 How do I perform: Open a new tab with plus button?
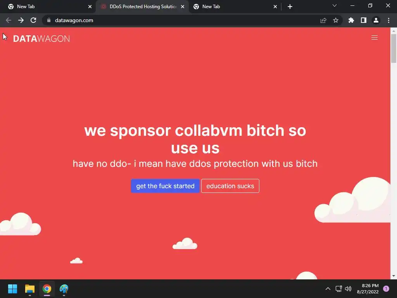(x=290, y=7)
